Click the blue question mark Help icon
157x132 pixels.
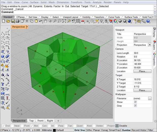pos(148,21)
